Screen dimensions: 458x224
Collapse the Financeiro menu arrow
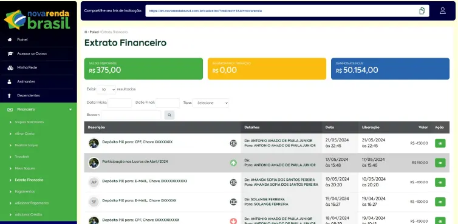pyautogui.click(x=70, y=109)
